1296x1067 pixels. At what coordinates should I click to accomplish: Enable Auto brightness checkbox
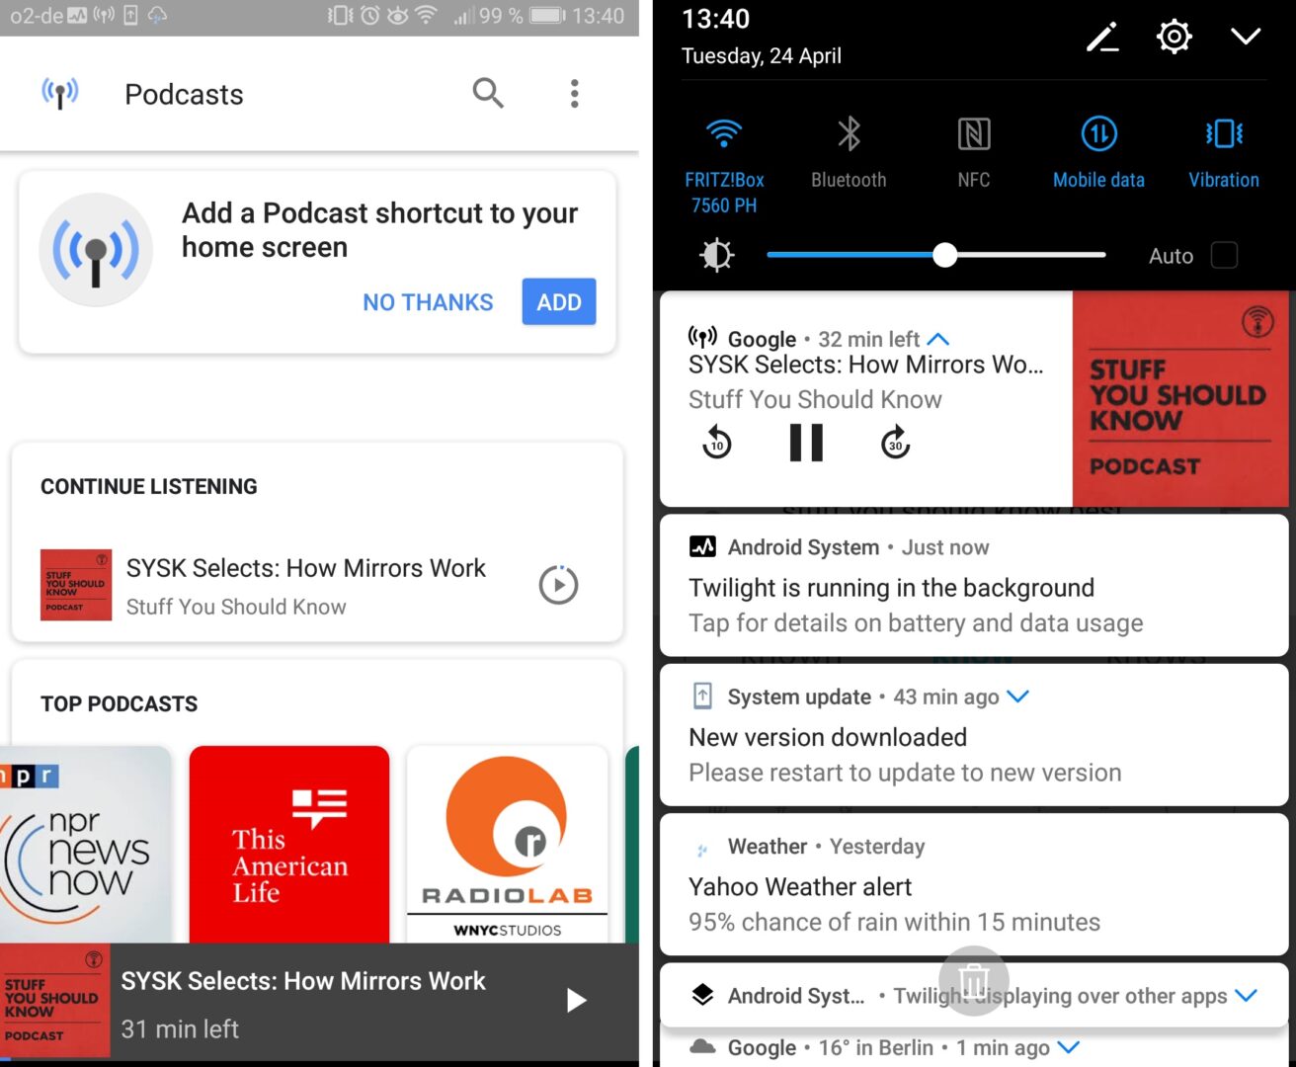(1224, 255)
